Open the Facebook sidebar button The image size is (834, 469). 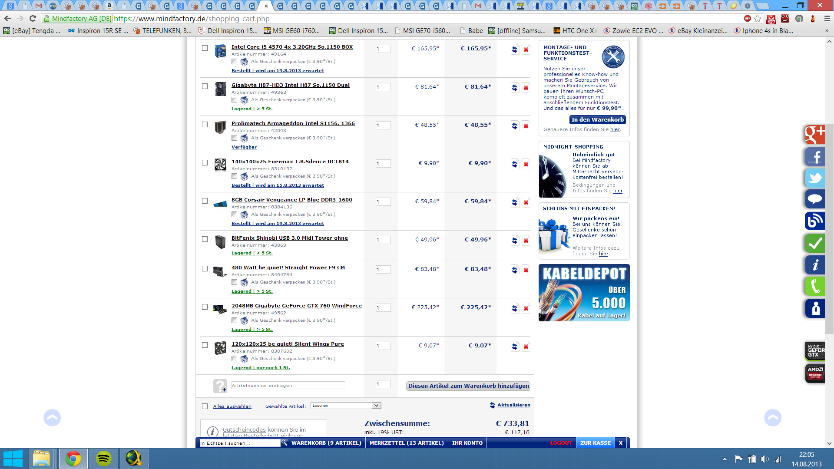[x=814, y=157]
